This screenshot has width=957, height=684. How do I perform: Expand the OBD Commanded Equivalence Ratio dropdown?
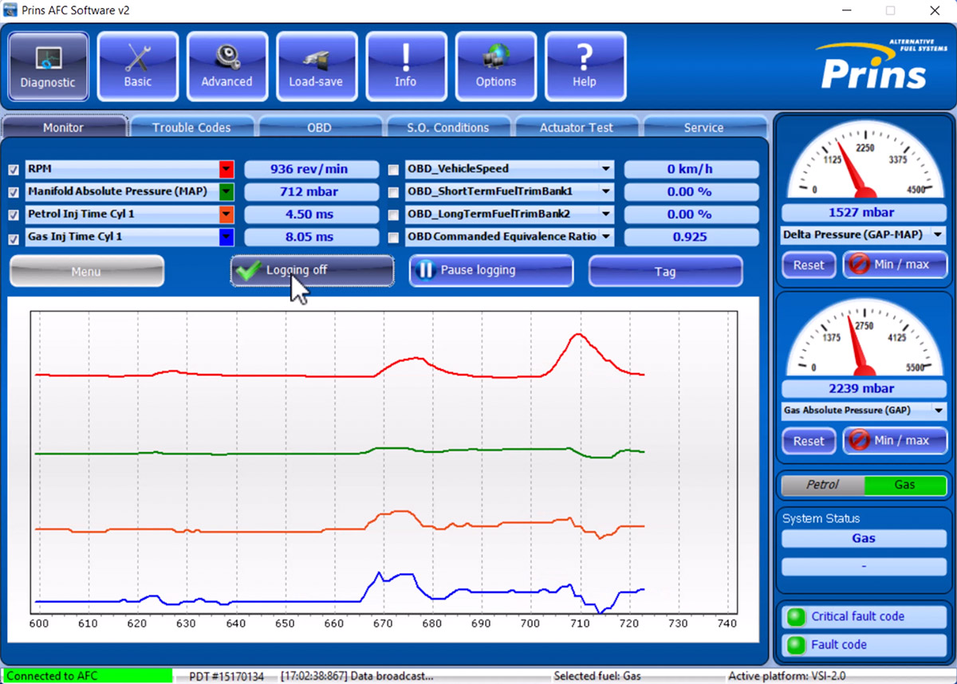pyautogui.click(x=606, y=237)
